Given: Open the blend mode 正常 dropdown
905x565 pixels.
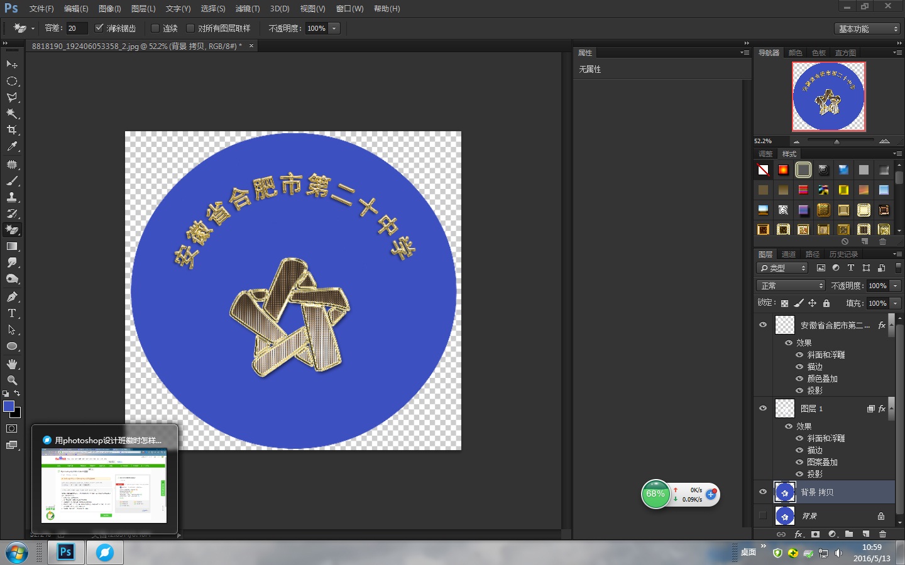Looking at the screenshot, I should click(x=791, y=286).
